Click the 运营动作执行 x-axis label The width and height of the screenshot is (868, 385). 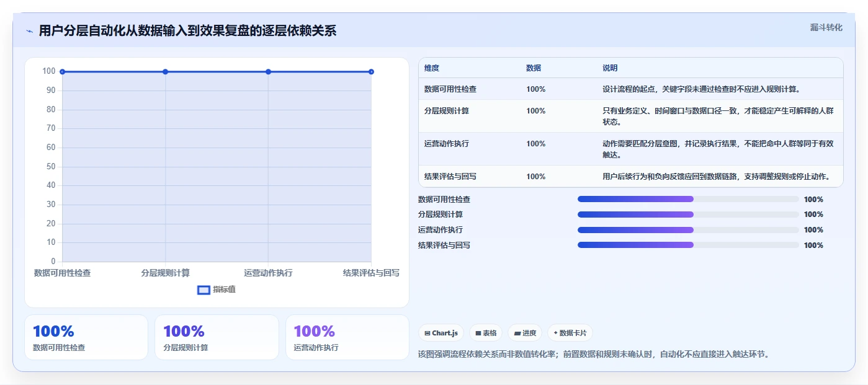(268, 273)
